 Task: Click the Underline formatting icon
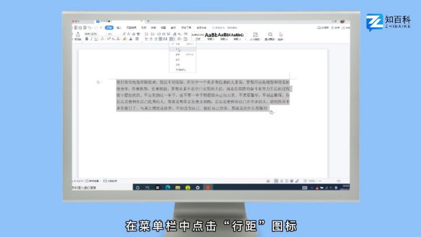coord(96,39)
